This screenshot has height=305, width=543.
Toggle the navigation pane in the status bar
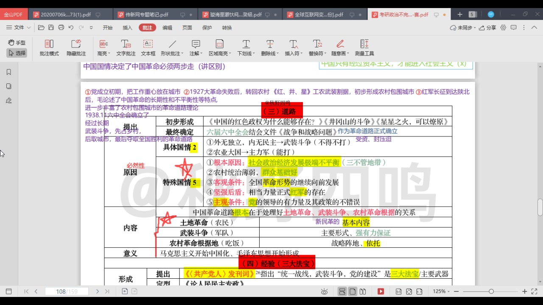coord(8,291)
